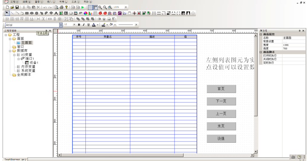Select 主画面 in the project tree
308x161 pixels.
26,42
